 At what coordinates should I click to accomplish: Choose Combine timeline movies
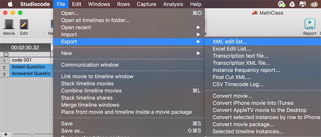coord(129,91)
